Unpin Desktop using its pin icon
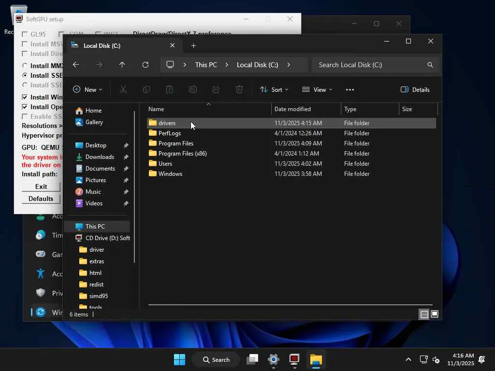Viewport: 495px width, 371px height. tap(126, 145)
